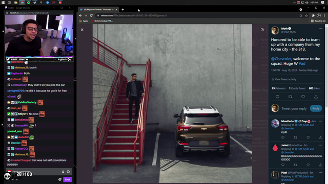This screenshot has height=184, width=328.
Task: Open the emote picker in Twitch chat
Action: pos(68,172)
